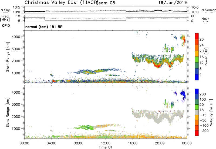Click the blue bottom swatch of the Power colorbar
This screenshot has width=216, height=149.
coord(197,77)
